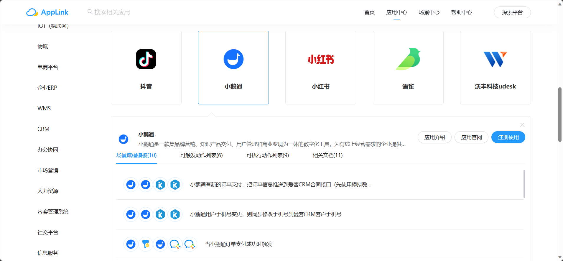Click the page vertical scrollbar thumb

tap(560, 114)
